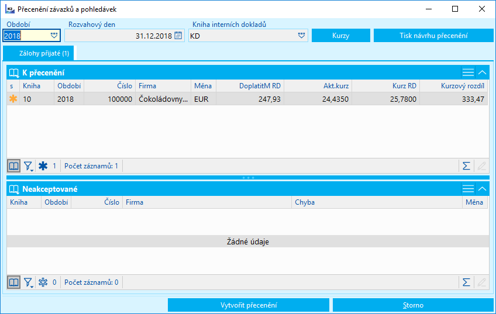Show sums with sigma icon in K přecenění

[x=466, y=165]
